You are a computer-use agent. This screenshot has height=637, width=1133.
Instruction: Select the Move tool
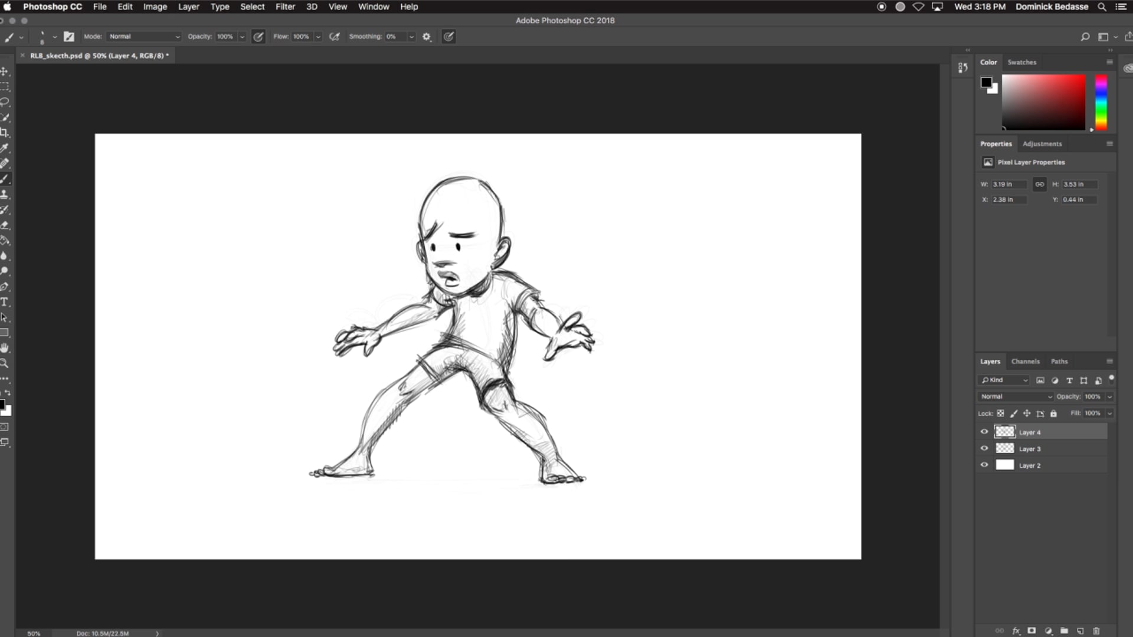(x=5, y=71)
